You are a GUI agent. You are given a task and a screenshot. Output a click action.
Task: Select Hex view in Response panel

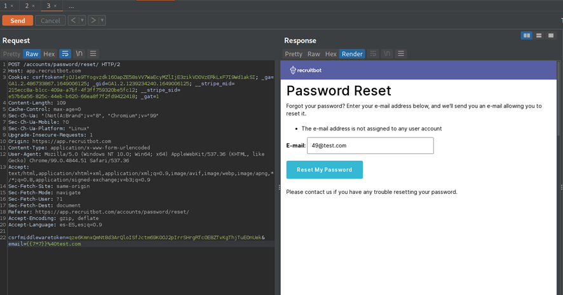331,54
